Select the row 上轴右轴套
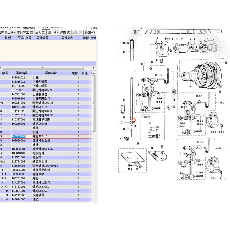This screenshot has height=230, width=230. click(x=46, y=94)
